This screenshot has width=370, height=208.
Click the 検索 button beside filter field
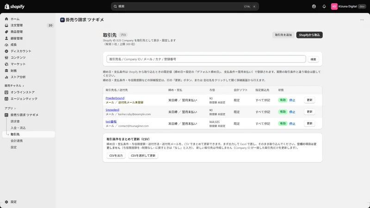pos(313,59)
